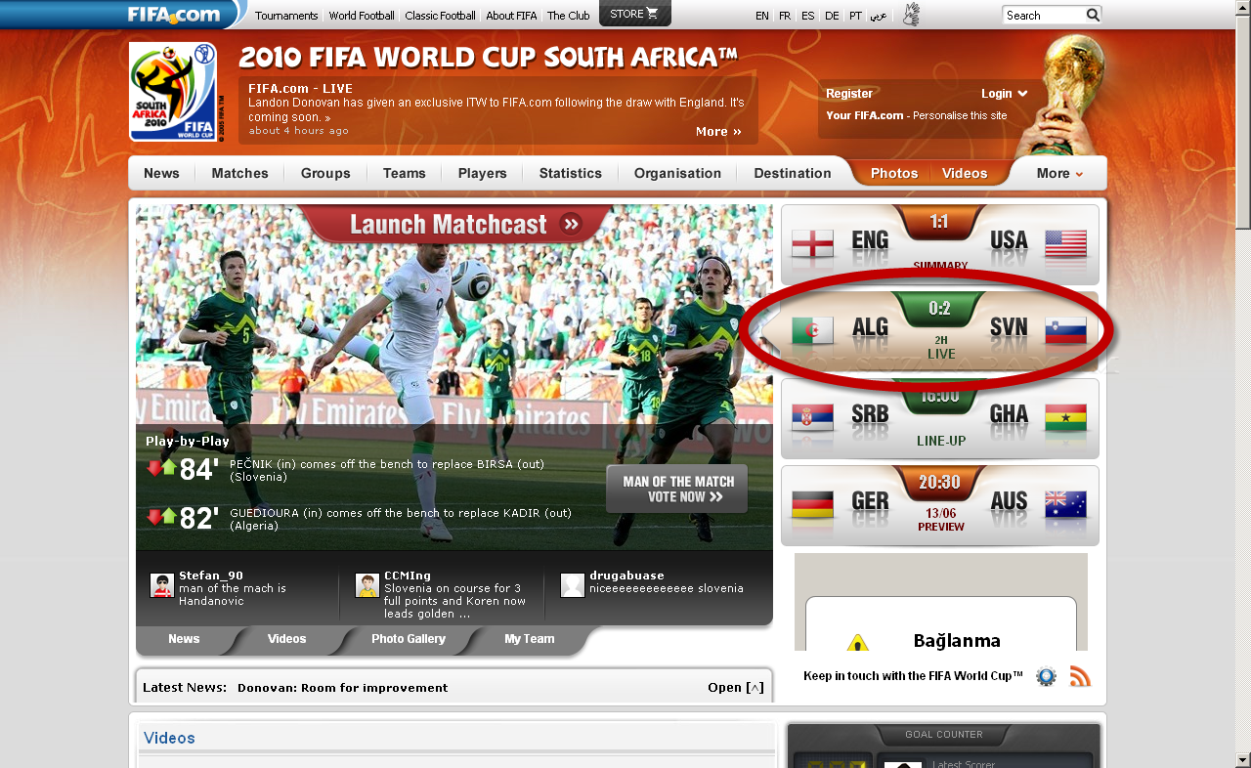The image size is (1251, 768).
Task: Switch language to EN
Action: coord(762,16)
